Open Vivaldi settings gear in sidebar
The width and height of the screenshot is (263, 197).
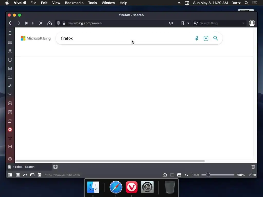tap(10, 159)
